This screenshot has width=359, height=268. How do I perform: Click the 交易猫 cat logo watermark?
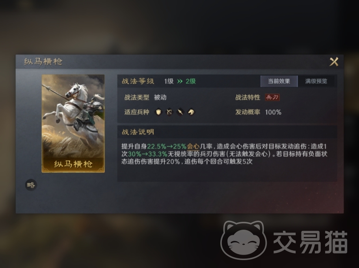click(244, 240)
